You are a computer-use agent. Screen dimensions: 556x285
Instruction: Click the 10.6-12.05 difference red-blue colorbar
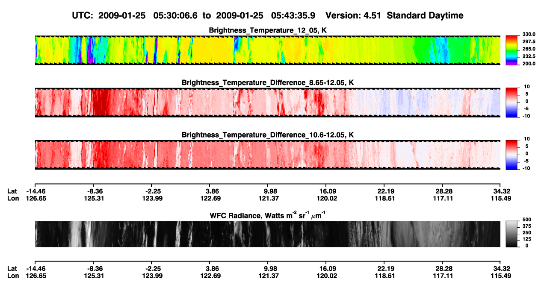[512, 155]
